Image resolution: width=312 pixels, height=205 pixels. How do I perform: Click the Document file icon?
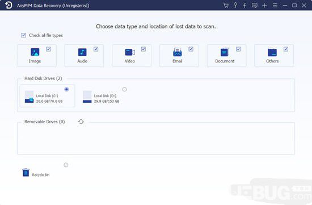[x=225, y=52]
